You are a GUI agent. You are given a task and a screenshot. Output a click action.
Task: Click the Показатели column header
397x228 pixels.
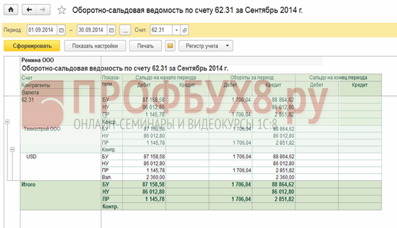pos(112,85)
